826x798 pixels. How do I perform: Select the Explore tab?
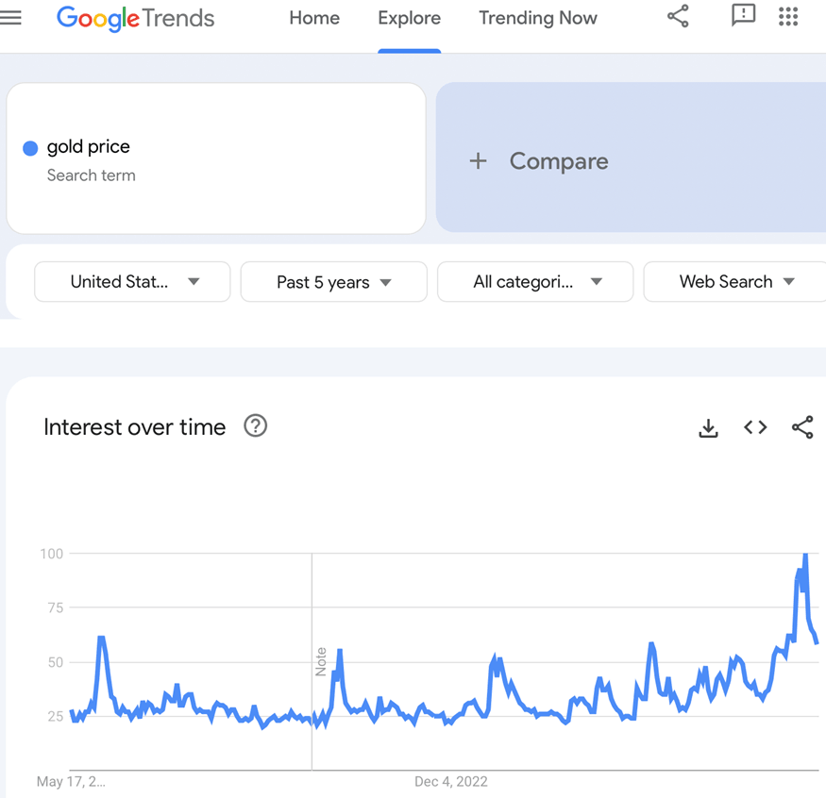click(409, 18)
